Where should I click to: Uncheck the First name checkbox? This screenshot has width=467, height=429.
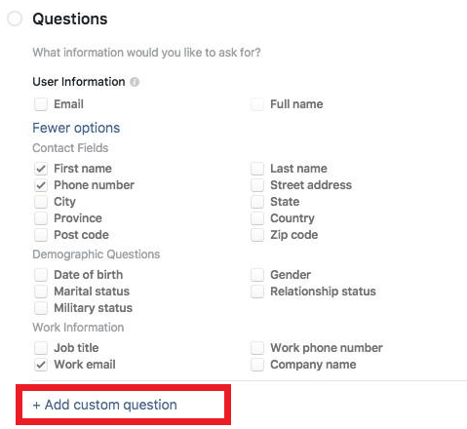coord(41,169)
